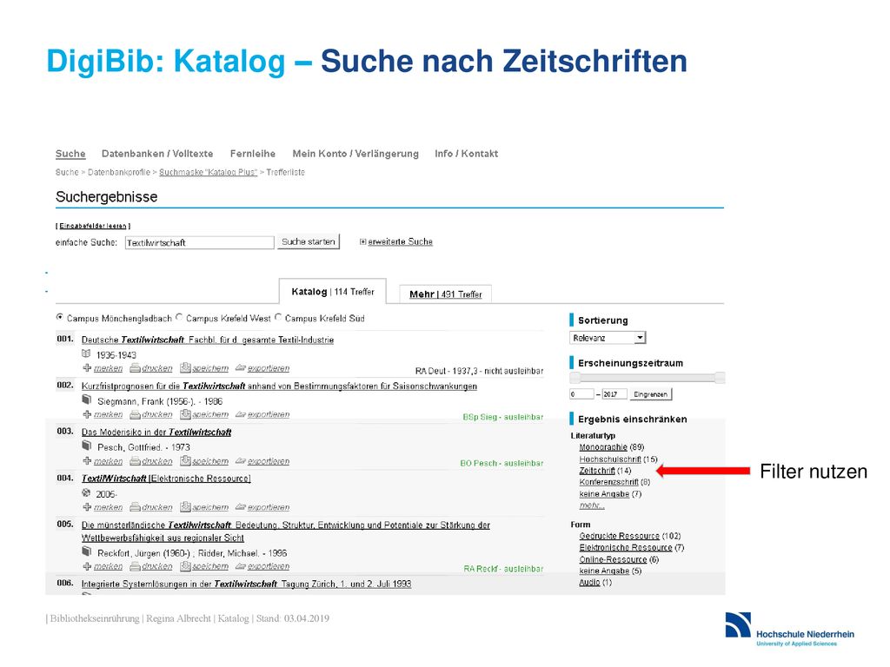Click the electronic resource icon beside 2005-
Screen dimensions: 890x667
(86, 492)
